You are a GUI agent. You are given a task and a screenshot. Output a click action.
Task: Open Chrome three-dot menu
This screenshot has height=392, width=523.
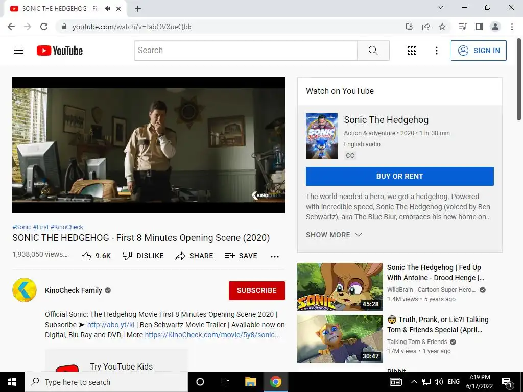[x=512, y=27]
